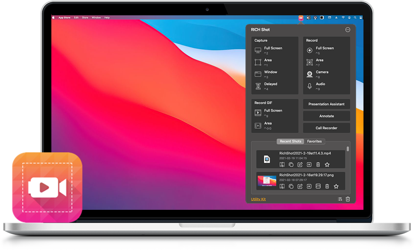Open the Store menu
The height and width of the screenshot is (250, 414).
[85, 17]
